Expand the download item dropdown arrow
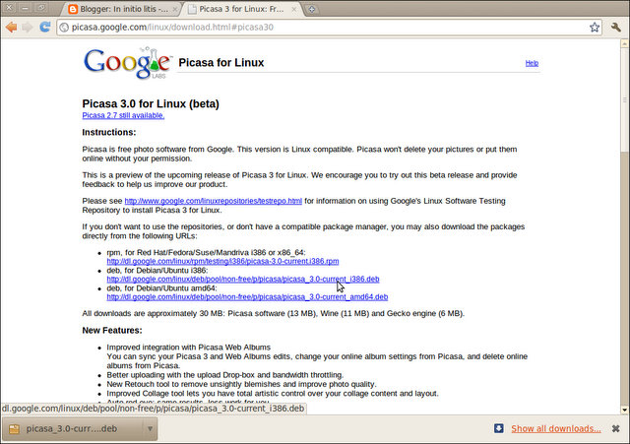 (x=150, y=428)
